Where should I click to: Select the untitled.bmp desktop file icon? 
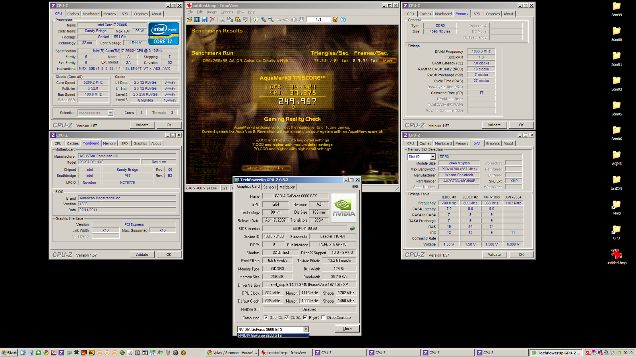[617, 257]
